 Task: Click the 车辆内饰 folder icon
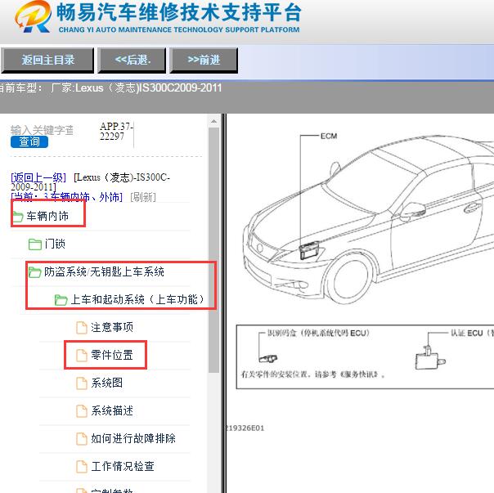click(18, 217)
